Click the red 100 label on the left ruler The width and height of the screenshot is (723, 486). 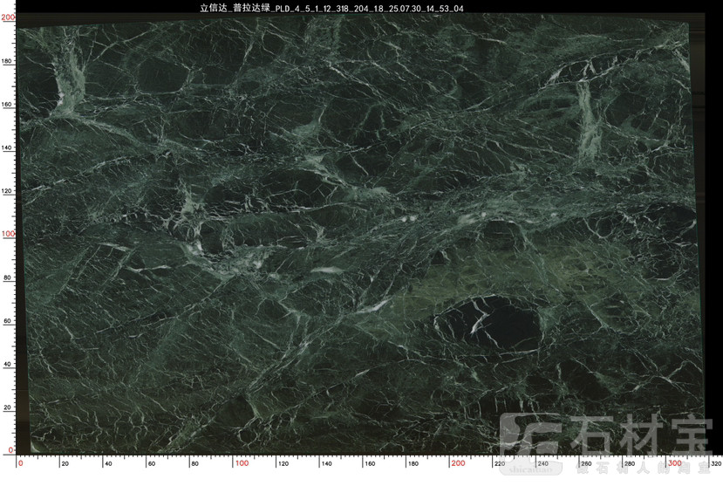coord(8,234)
